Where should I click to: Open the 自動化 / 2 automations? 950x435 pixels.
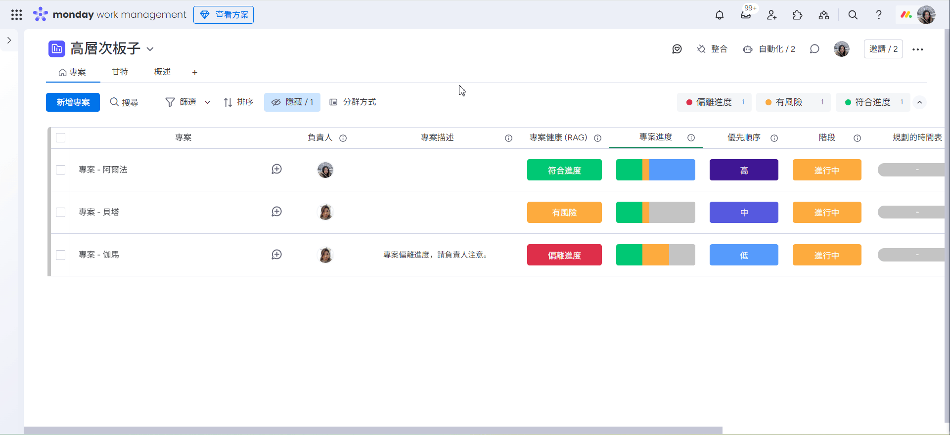pos(769,49)
